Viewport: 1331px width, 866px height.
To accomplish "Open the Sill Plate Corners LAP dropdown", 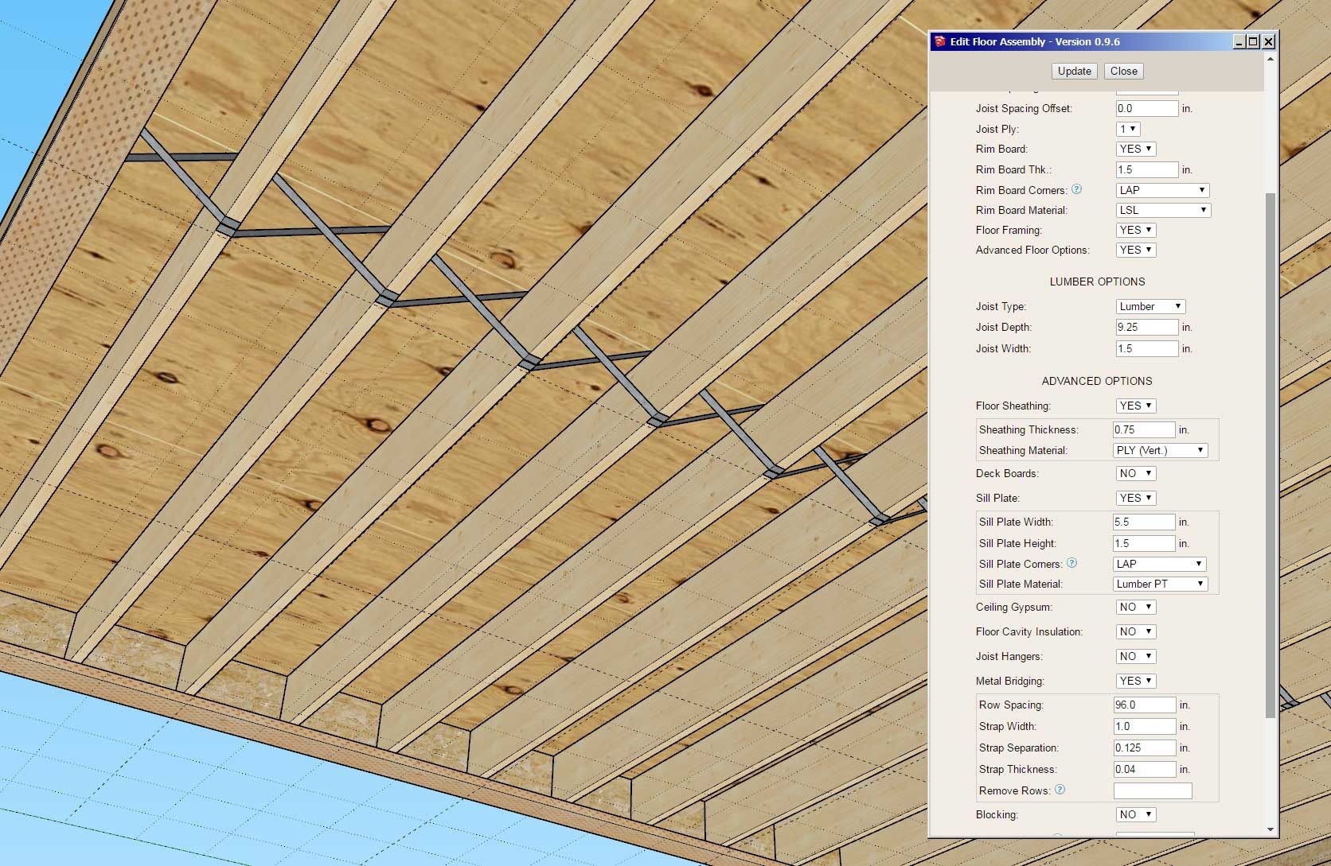I will pyautogui.click(x=1159, y=564).
